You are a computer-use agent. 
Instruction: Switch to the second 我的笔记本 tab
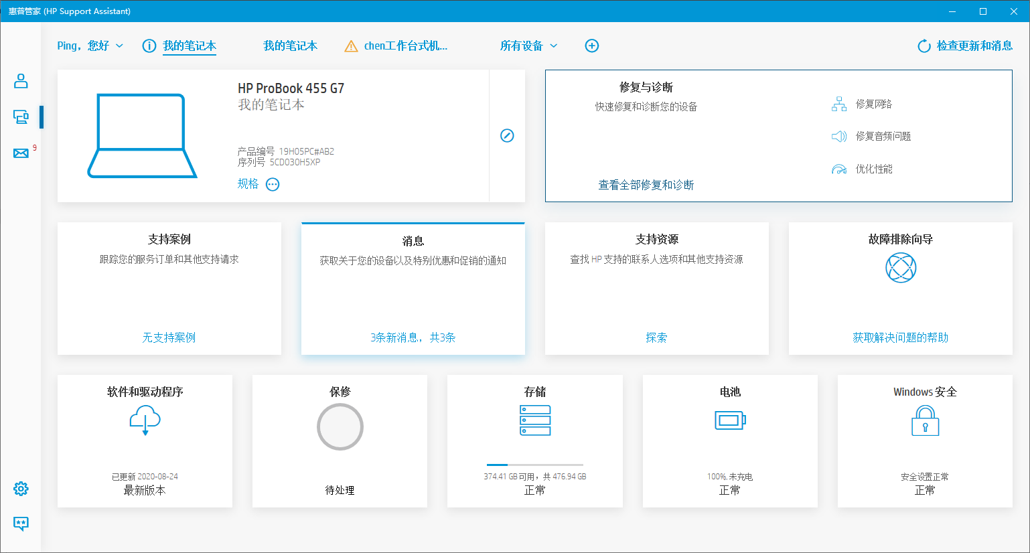(x=290, y=46)
